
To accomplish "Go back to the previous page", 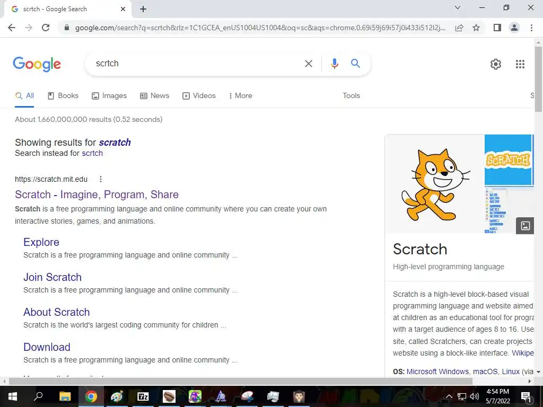I will pos(12,28).
